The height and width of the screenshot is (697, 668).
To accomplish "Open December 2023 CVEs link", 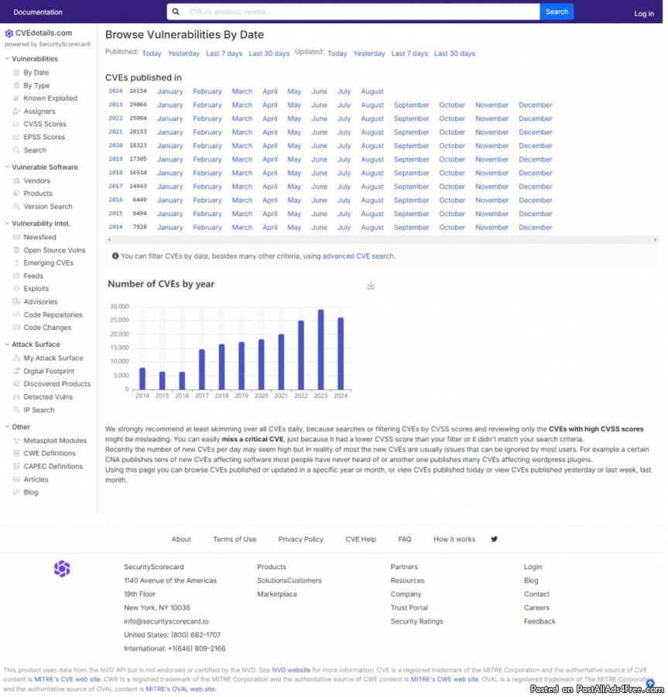I will point(535,105).
